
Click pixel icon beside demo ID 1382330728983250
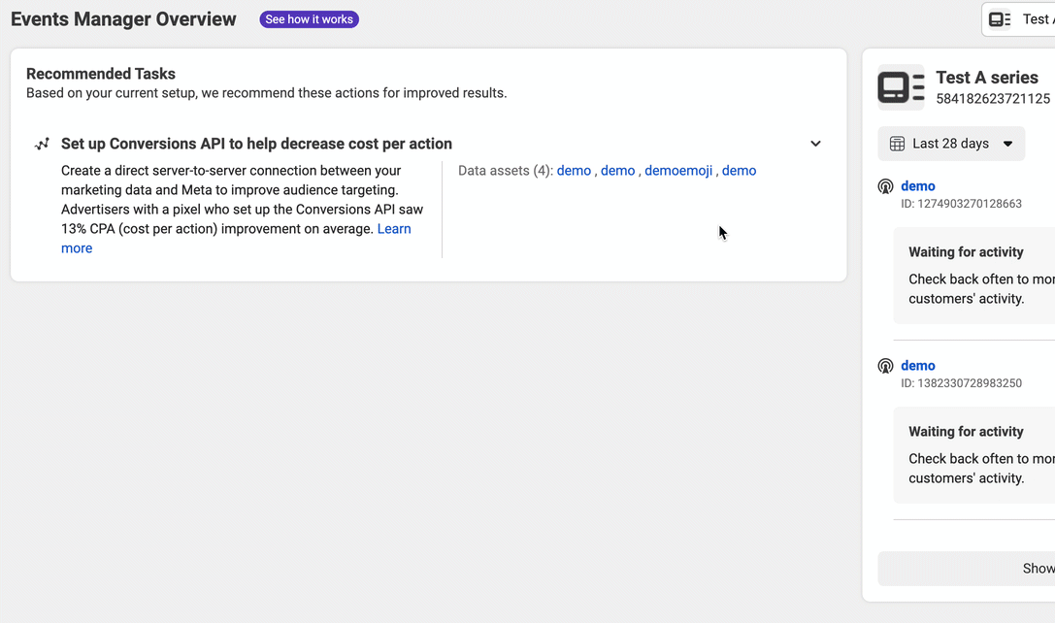click(x=885, y=366)
